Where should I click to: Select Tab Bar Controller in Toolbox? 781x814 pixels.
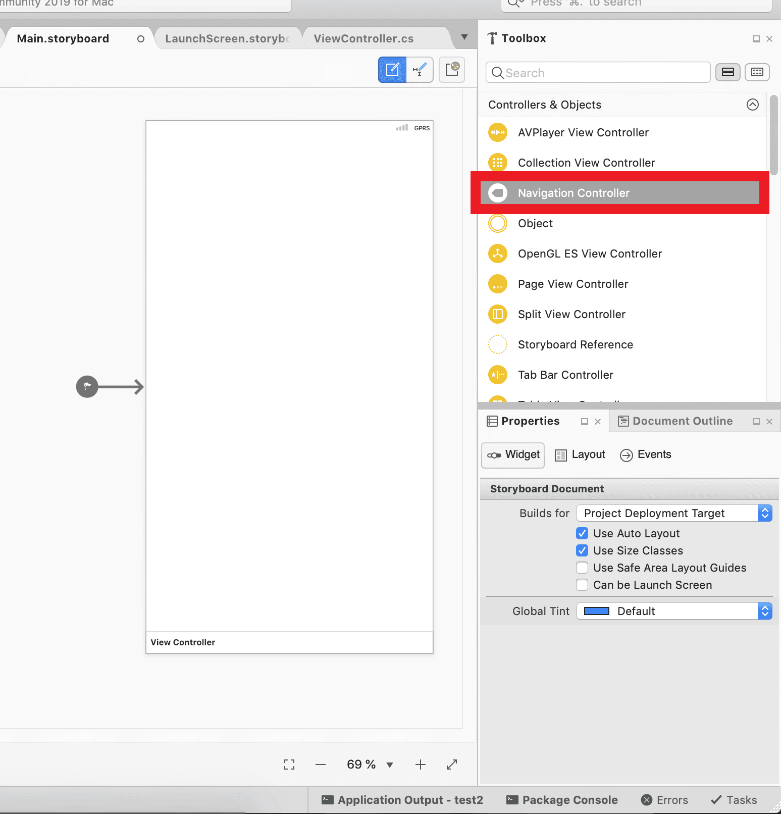[565, 375]
